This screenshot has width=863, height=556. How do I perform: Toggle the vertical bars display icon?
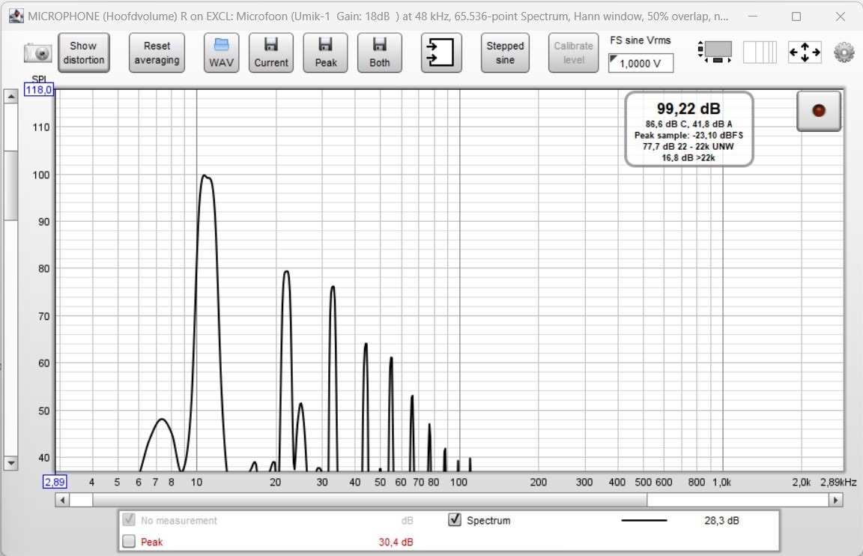point(760,52)
